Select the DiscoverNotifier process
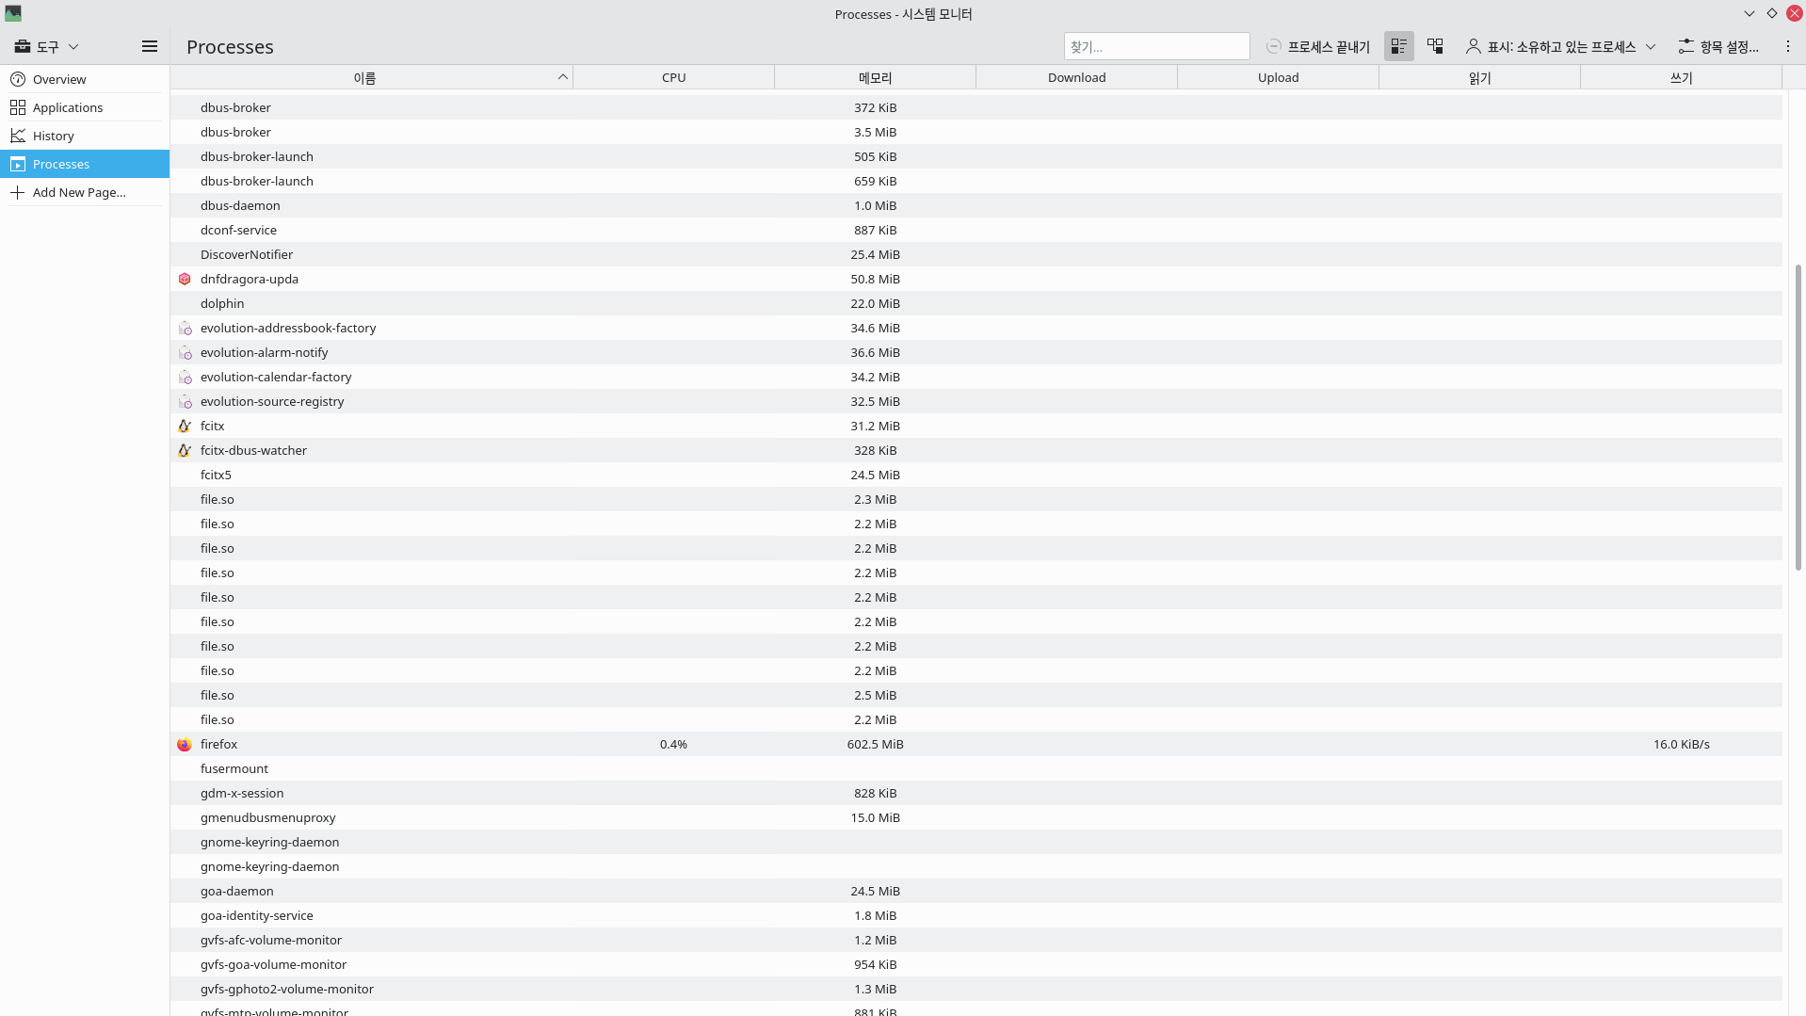Screen dimensions: 1806x1016 pyautogui.click(x=976, y=254)
